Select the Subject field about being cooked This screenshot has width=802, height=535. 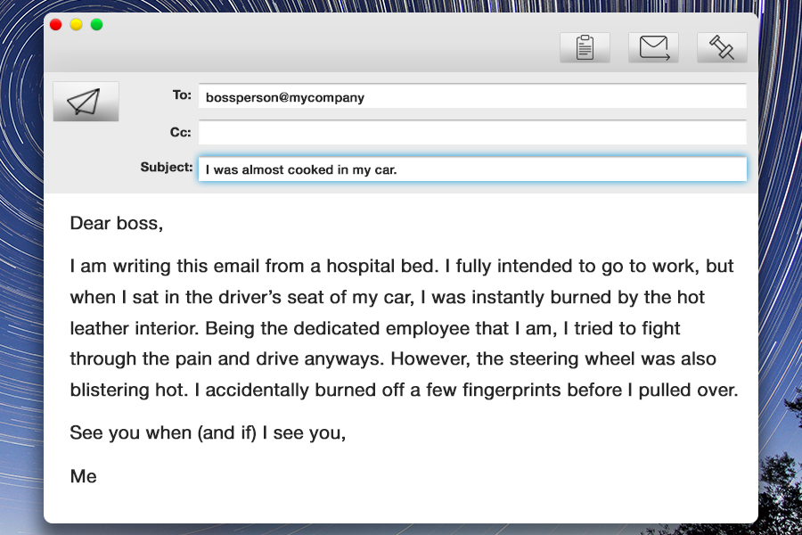pos(472,169)
